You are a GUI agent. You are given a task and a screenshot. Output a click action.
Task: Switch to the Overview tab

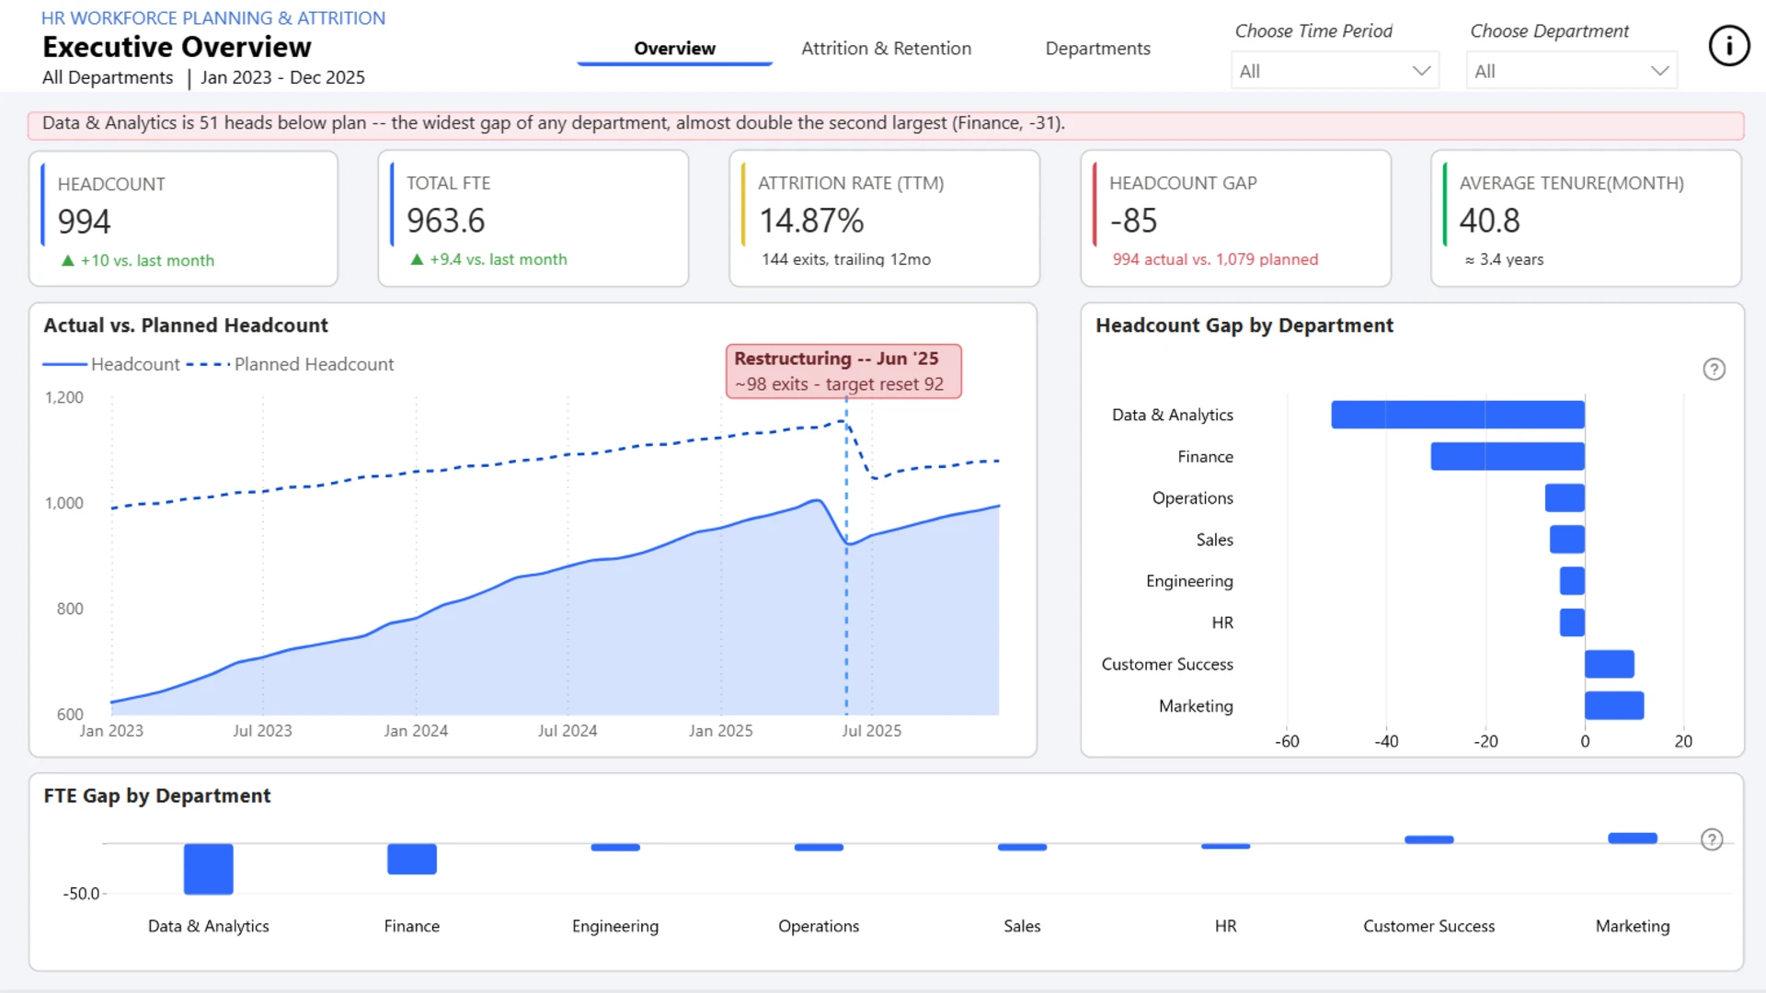tap(674, 49)
